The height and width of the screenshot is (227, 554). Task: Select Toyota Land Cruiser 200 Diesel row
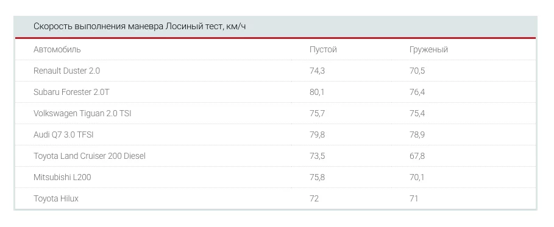[275, 156]
